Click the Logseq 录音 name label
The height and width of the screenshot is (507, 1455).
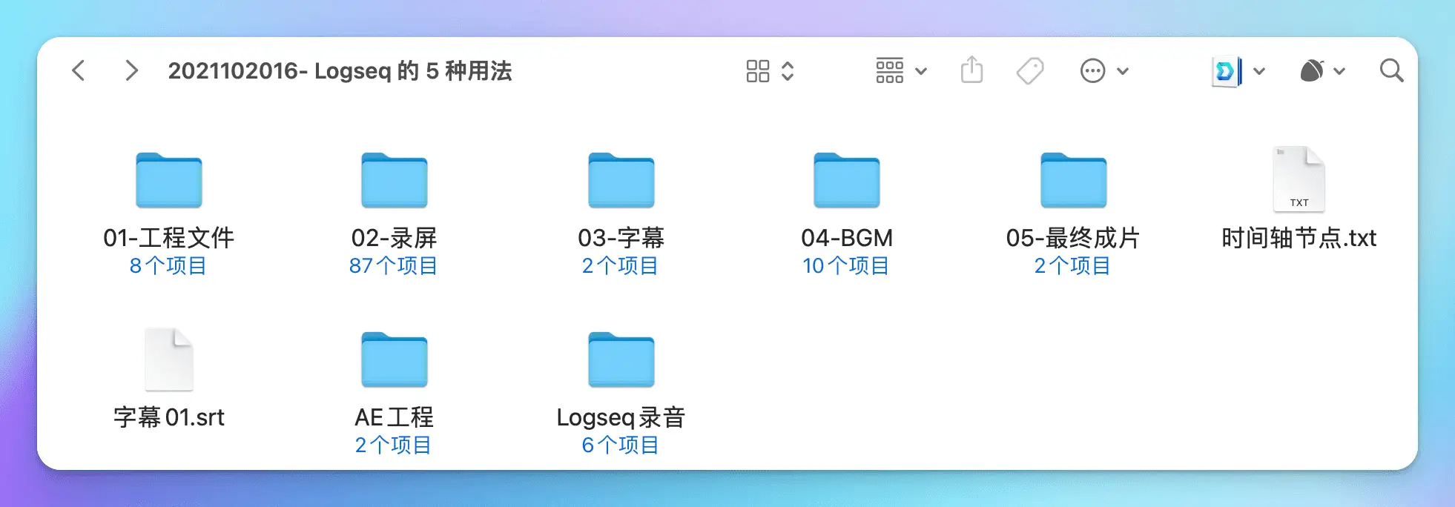click(x=621, y=417)
